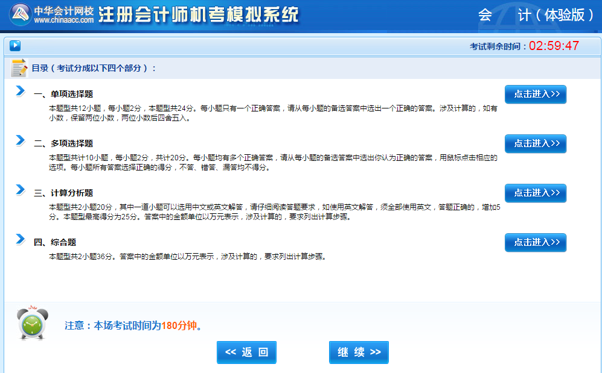This screenshot has height=373, width=602.
Task: Select the 一、单项选择题 heading
Action: (63, 94)
